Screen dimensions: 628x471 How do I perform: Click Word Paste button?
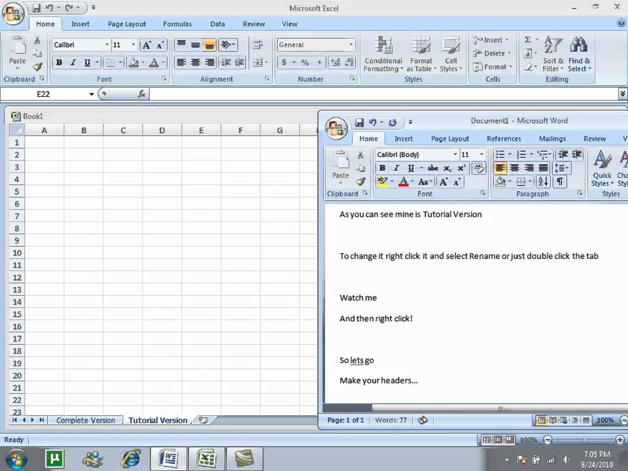[x=340, y=167]
